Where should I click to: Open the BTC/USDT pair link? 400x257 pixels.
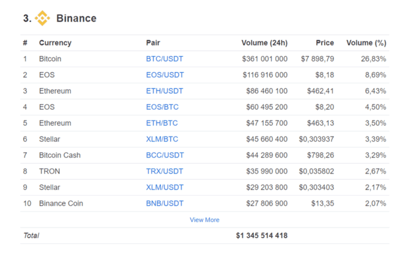click(164, 59)
